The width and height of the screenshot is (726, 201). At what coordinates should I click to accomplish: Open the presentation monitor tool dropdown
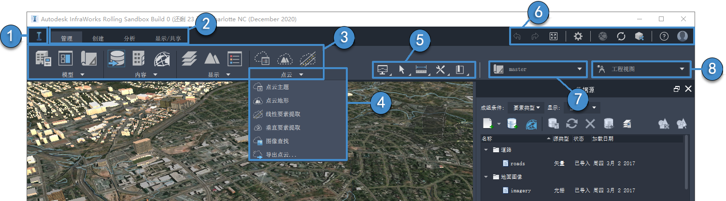click(384, 70)
